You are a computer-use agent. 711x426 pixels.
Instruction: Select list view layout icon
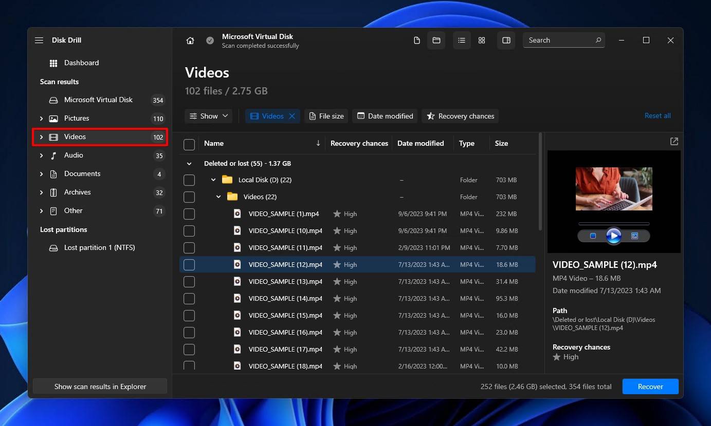pos(462,41)
